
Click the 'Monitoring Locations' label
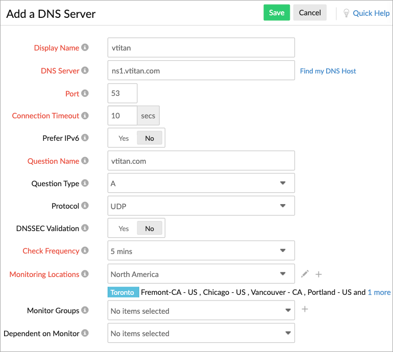coord(44,274)
